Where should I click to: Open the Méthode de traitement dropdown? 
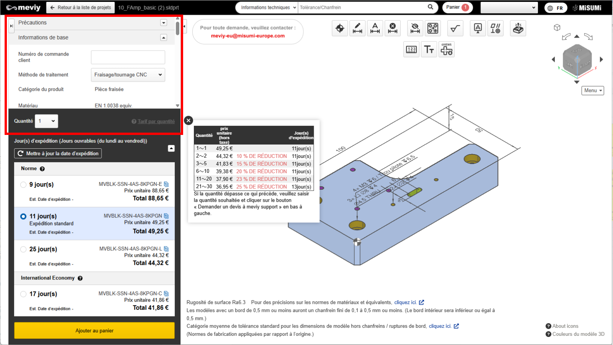coord(128,75)
